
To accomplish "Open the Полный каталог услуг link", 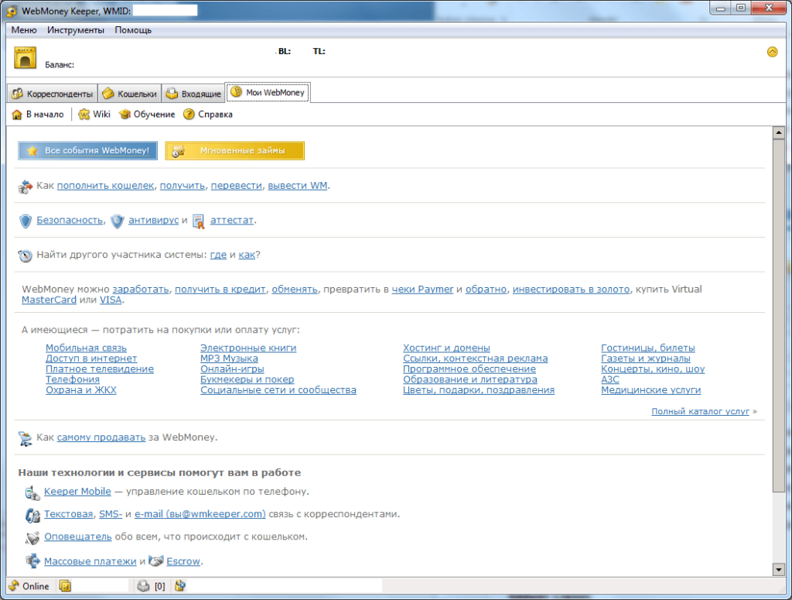I will click(x=700, y=411).
